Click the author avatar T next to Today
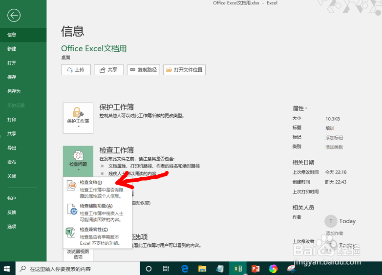The height and width of the screenshot is (275, 382). click(331, 221)
